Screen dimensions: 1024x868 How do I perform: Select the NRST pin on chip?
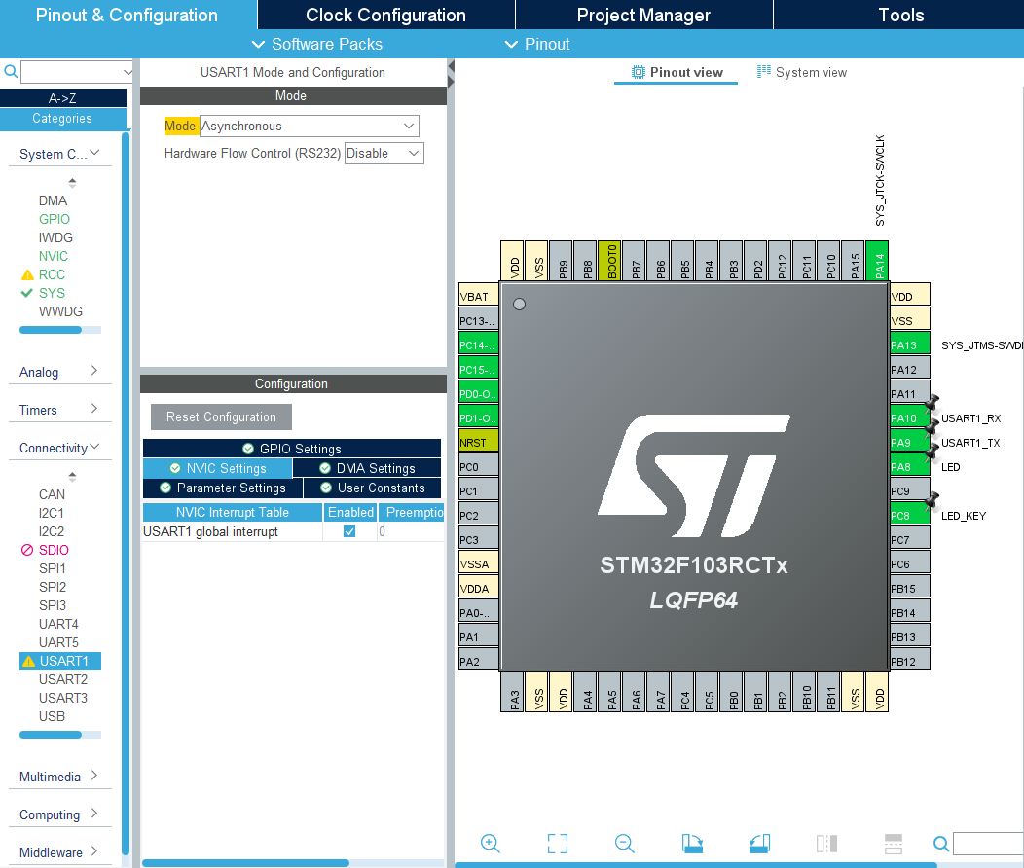[x=479, y=443]
